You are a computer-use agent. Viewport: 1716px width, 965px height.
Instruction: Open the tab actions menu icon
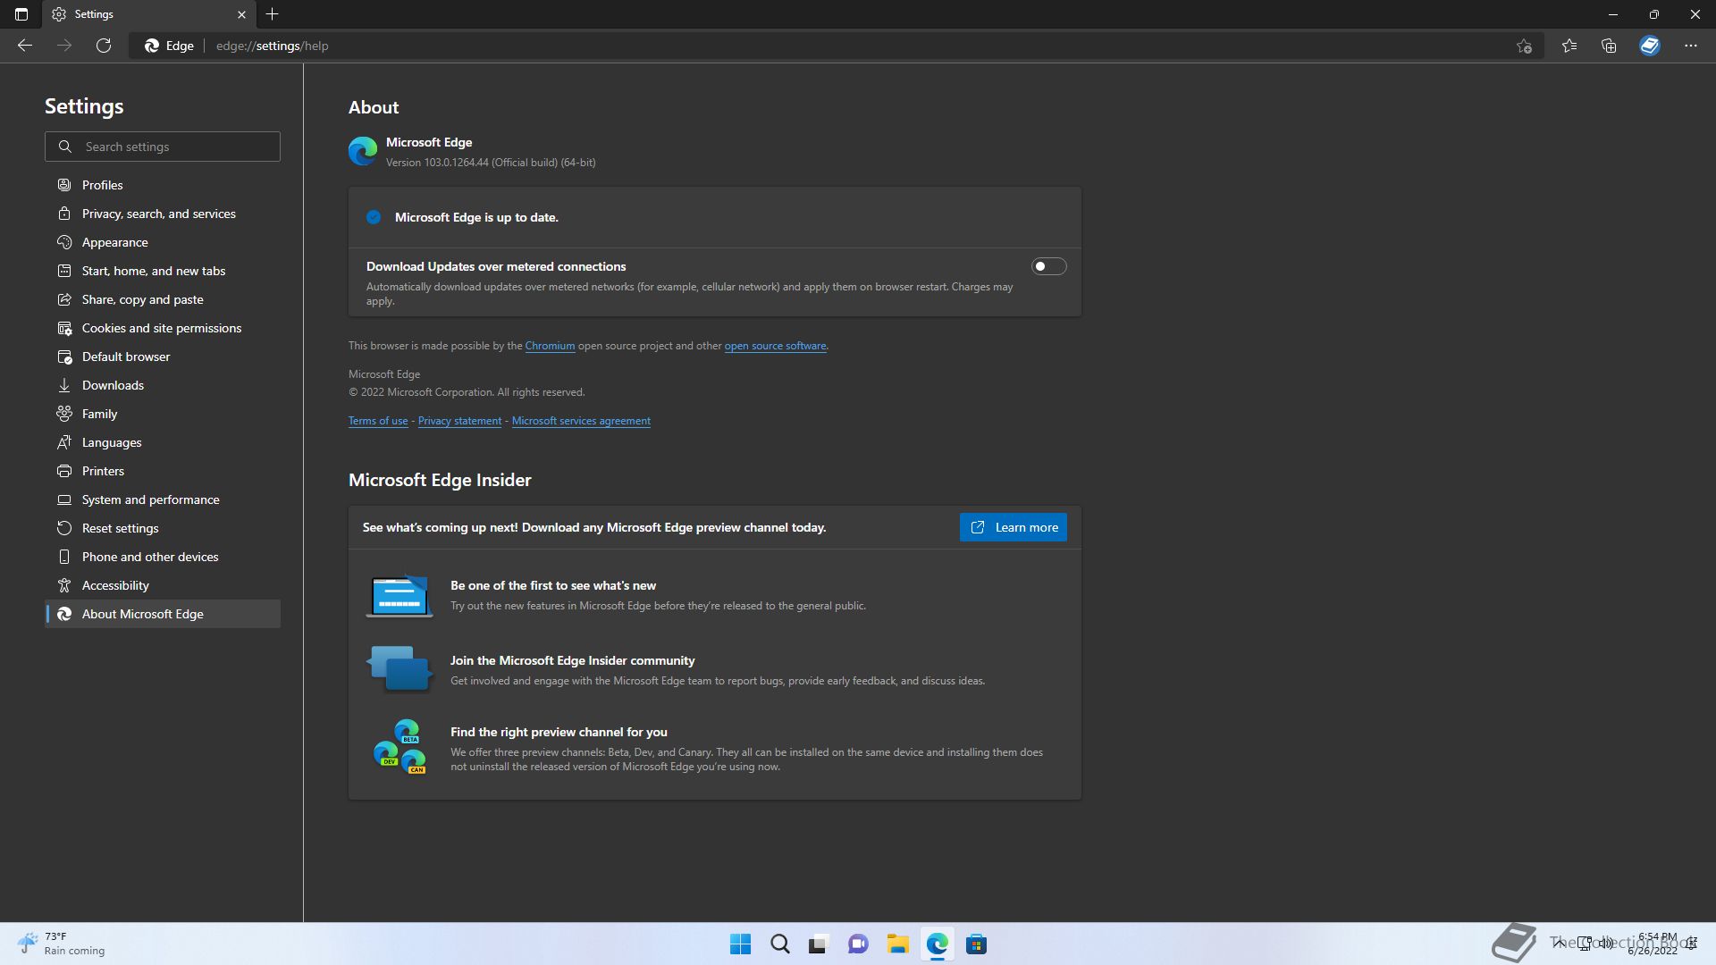(21, 14)
